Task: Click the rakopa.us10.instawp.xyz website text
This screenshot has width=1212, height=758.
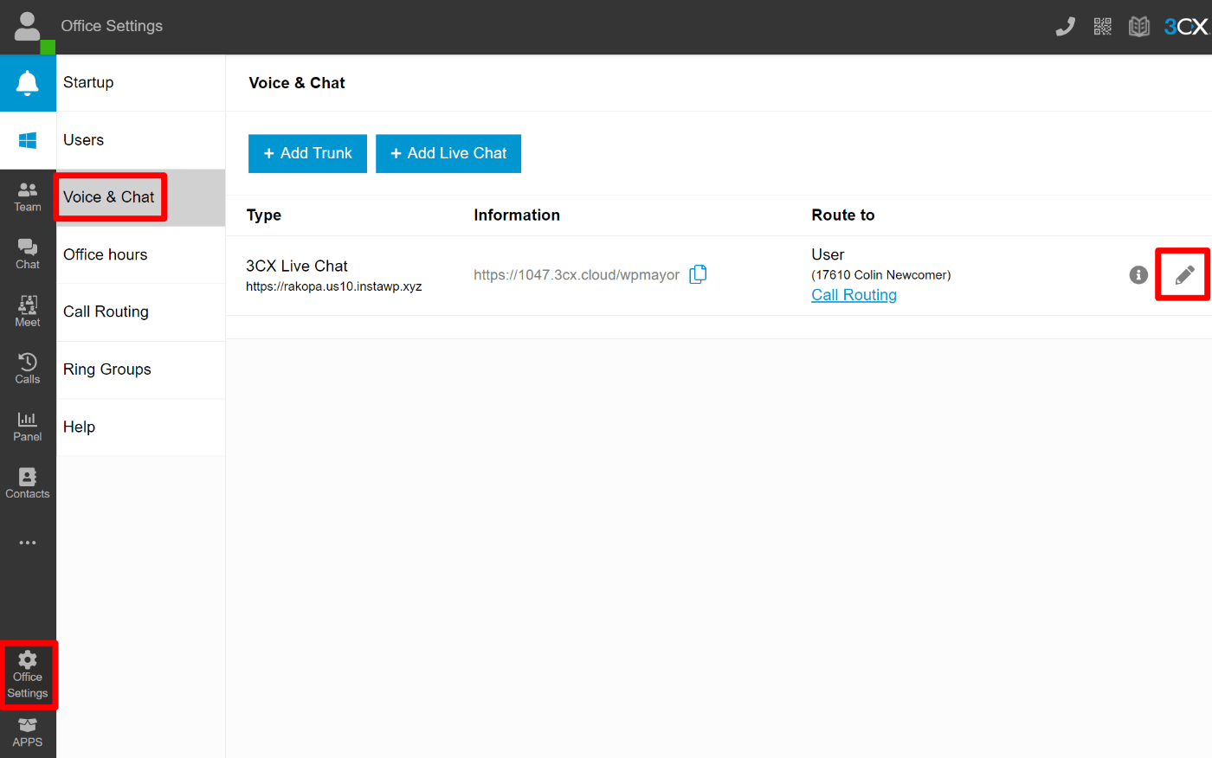Action: [x=334, y=286]
